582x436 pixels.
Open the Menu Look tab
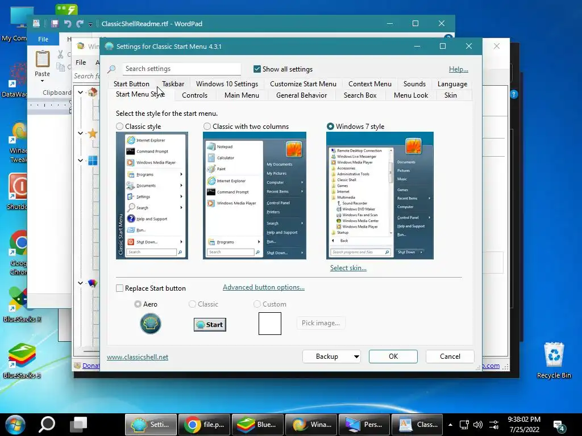tap(410, 95)
